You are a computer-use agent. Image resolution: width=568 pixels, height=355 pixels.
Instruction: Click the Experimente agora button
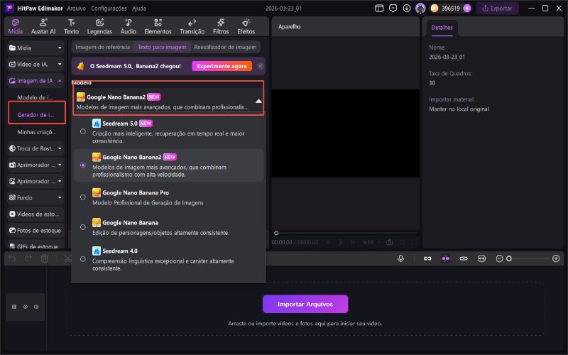[x=222, y=66]
